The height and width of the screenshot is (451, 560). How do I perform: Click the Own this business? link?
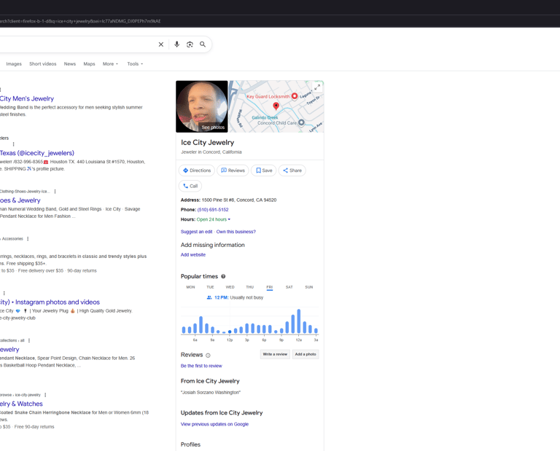pos(236,232)
